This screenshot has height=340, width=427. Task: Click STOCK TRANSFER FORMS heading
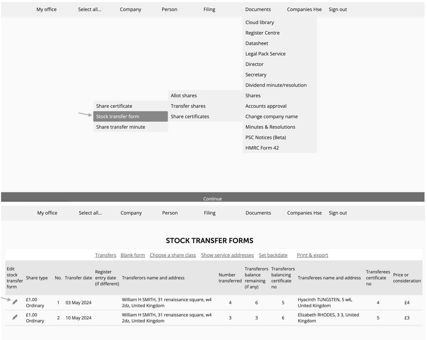[x=210, y=241]
